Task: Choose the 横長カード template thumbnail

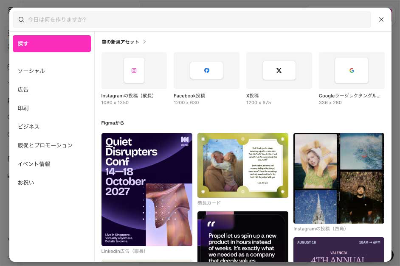Action: 242,165
